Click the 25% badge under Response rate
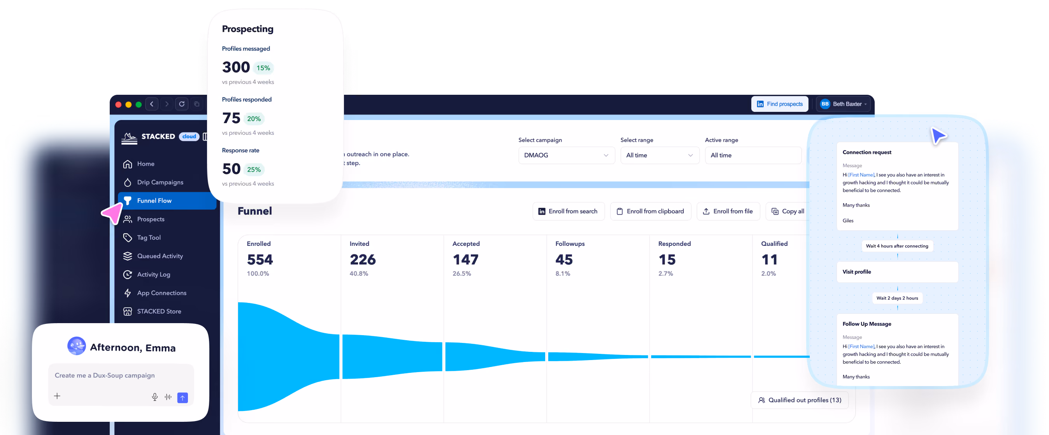 pos(254,169)
